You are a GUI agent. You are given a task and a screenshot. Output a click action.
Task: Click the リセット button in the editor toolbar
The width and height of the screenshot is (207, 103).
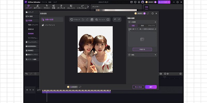tap(75, 20)
